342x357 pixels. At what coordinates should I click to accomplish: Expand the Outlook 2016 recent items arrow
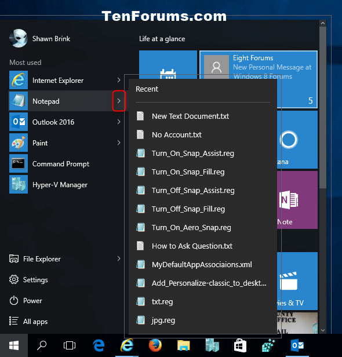click(119, 122)
